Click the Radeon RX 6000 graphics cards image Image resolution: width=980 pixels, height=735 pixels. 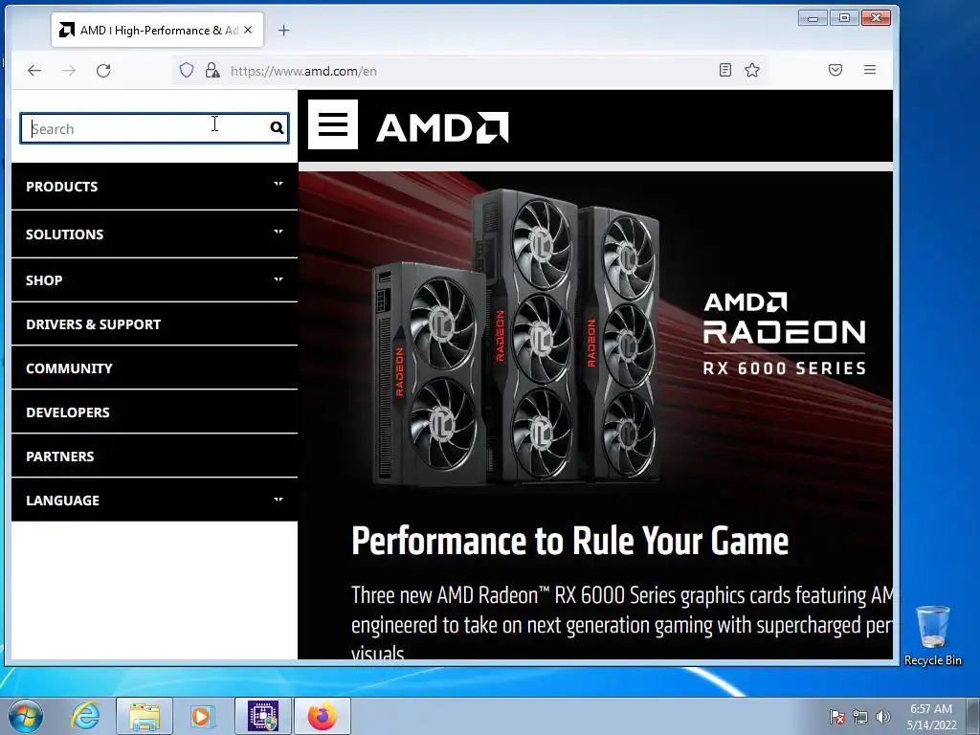click(x=515, y=338)
